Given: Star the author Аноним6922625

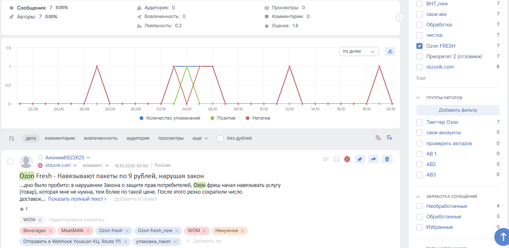Looking at the screenshot, I should tap(40, 158).
